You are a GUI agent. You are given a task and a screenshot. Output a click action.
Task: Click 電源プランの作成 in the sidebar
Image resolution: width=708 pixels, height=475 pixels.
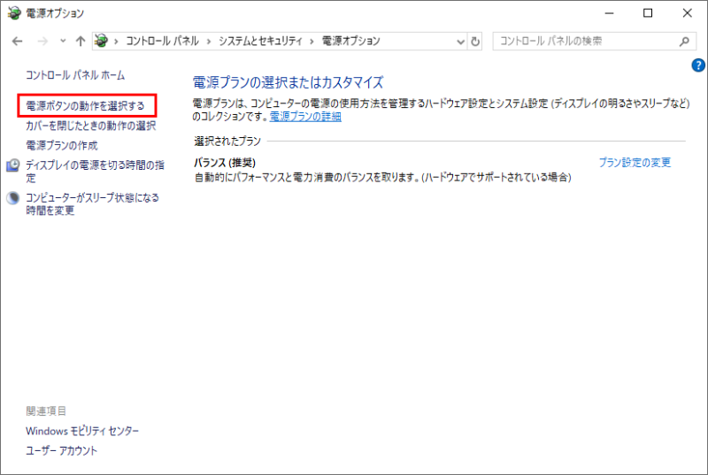tap(62, 145)
